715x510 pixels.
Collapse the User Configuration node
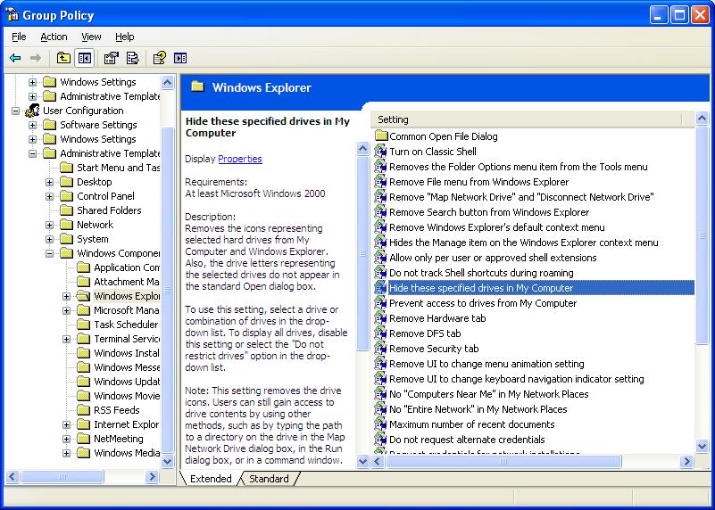tap(15, 111)
